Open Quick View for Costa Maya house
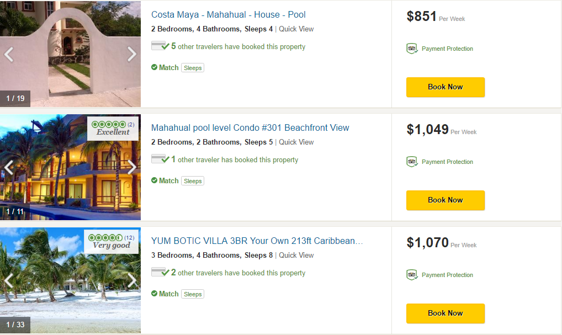The image size is (562, 335). pyautogui.click(x=296, y=29)
